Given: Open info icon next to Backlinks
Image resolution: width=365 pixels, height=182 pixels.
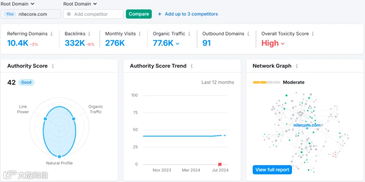Looking at the screenshot, I should tap(89, 34).
